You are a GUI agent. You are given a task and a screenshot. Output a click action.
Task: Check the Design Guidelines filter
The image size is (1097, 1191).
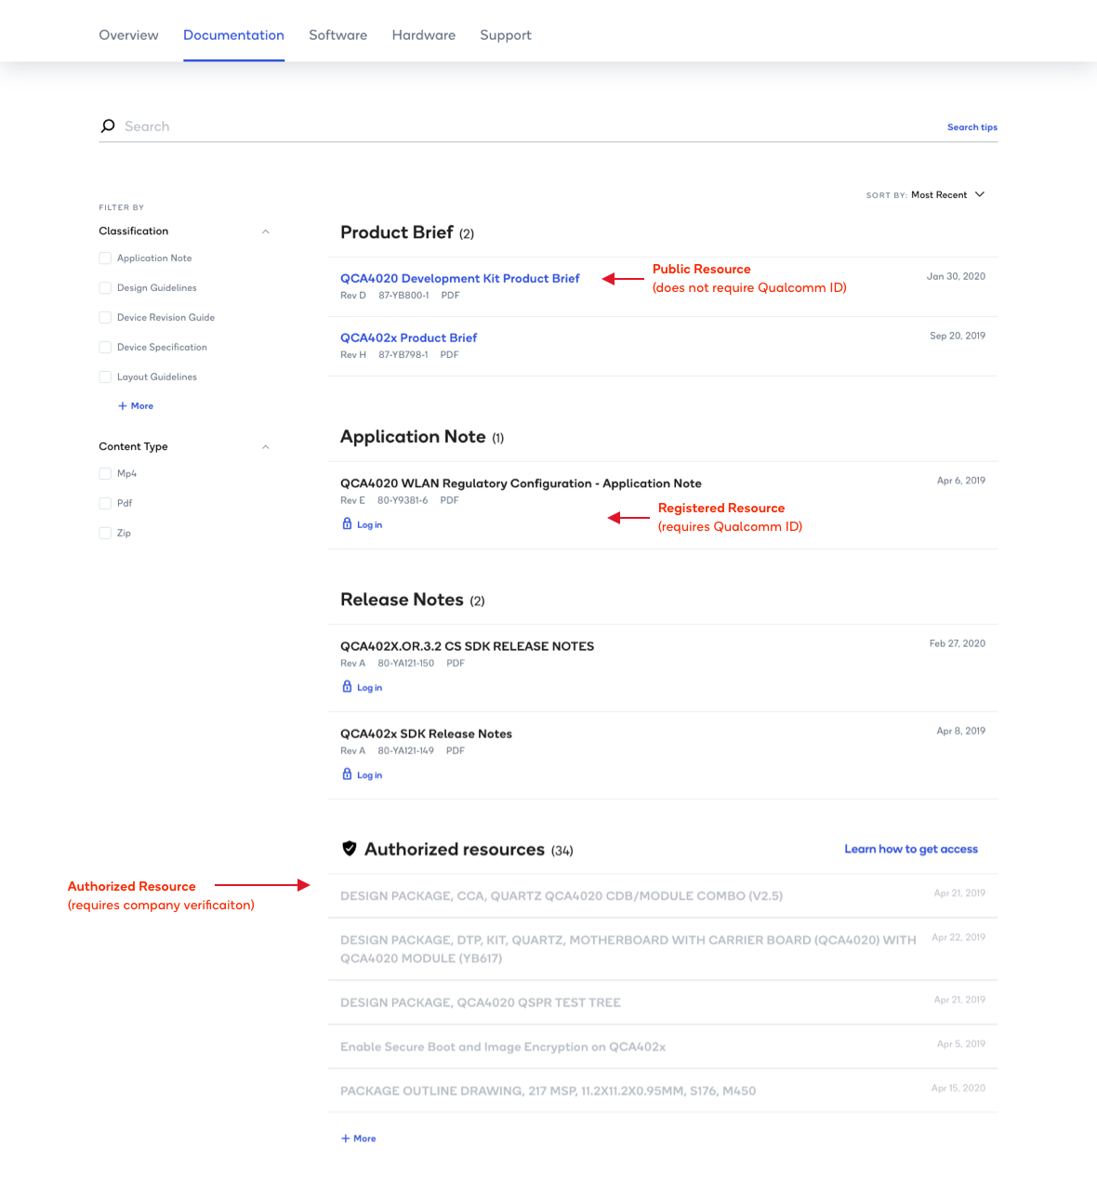tap(105, 288)
